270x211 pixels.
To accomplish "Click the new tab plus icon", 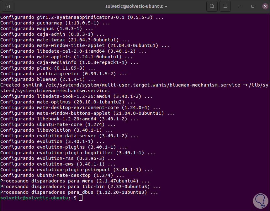I will pos(8,6).
